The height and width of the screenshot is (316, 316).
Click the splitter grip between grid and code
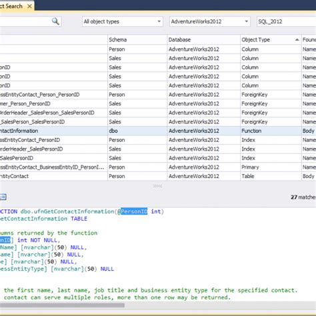157,186
